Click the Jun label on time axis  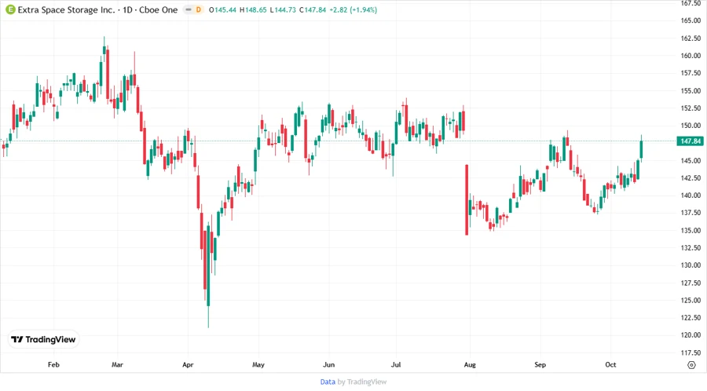328,364
